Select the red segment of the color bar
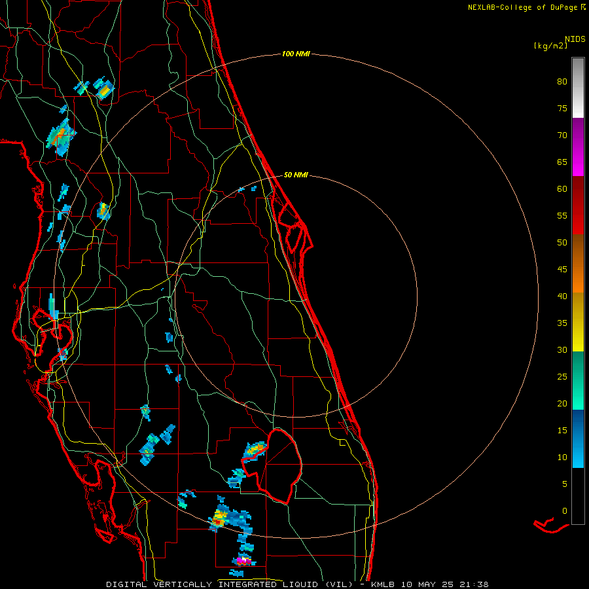Screen dimensions: 589x589 pos(578,205)
